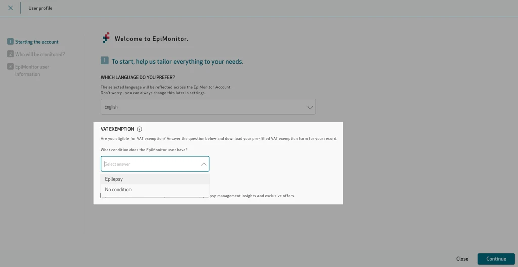This screenshot has width=518, height=267.
Task: Click the VAT exemption info icon
Action: (140, 129)
